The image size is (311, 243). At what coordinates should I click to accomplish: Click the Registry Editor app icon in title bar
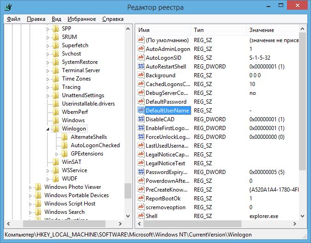(8, 7)
